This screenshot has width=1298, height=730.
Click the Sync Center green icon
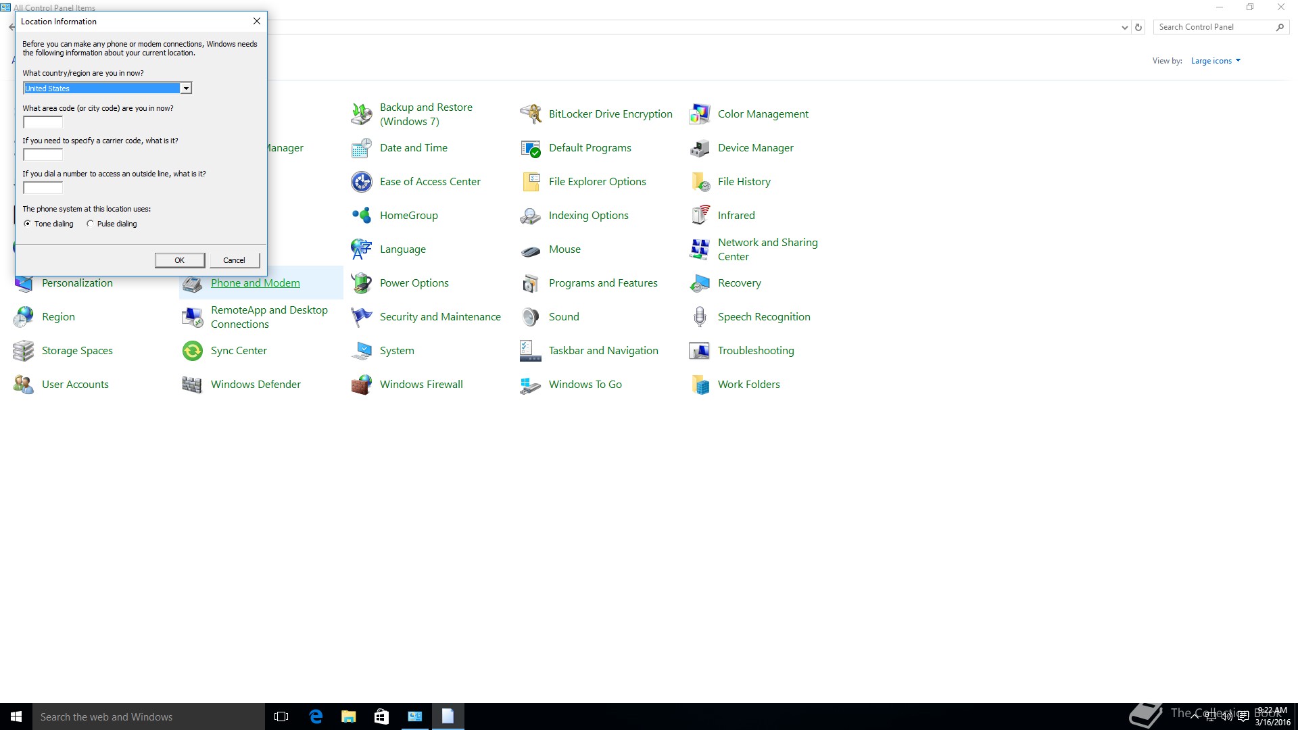click(193, 351)
